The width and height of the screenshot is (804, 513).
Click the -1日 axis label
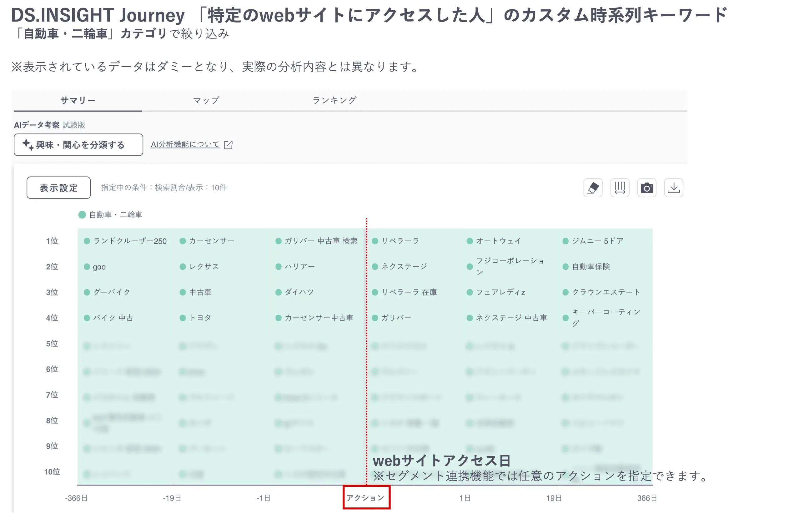(264, 498)
